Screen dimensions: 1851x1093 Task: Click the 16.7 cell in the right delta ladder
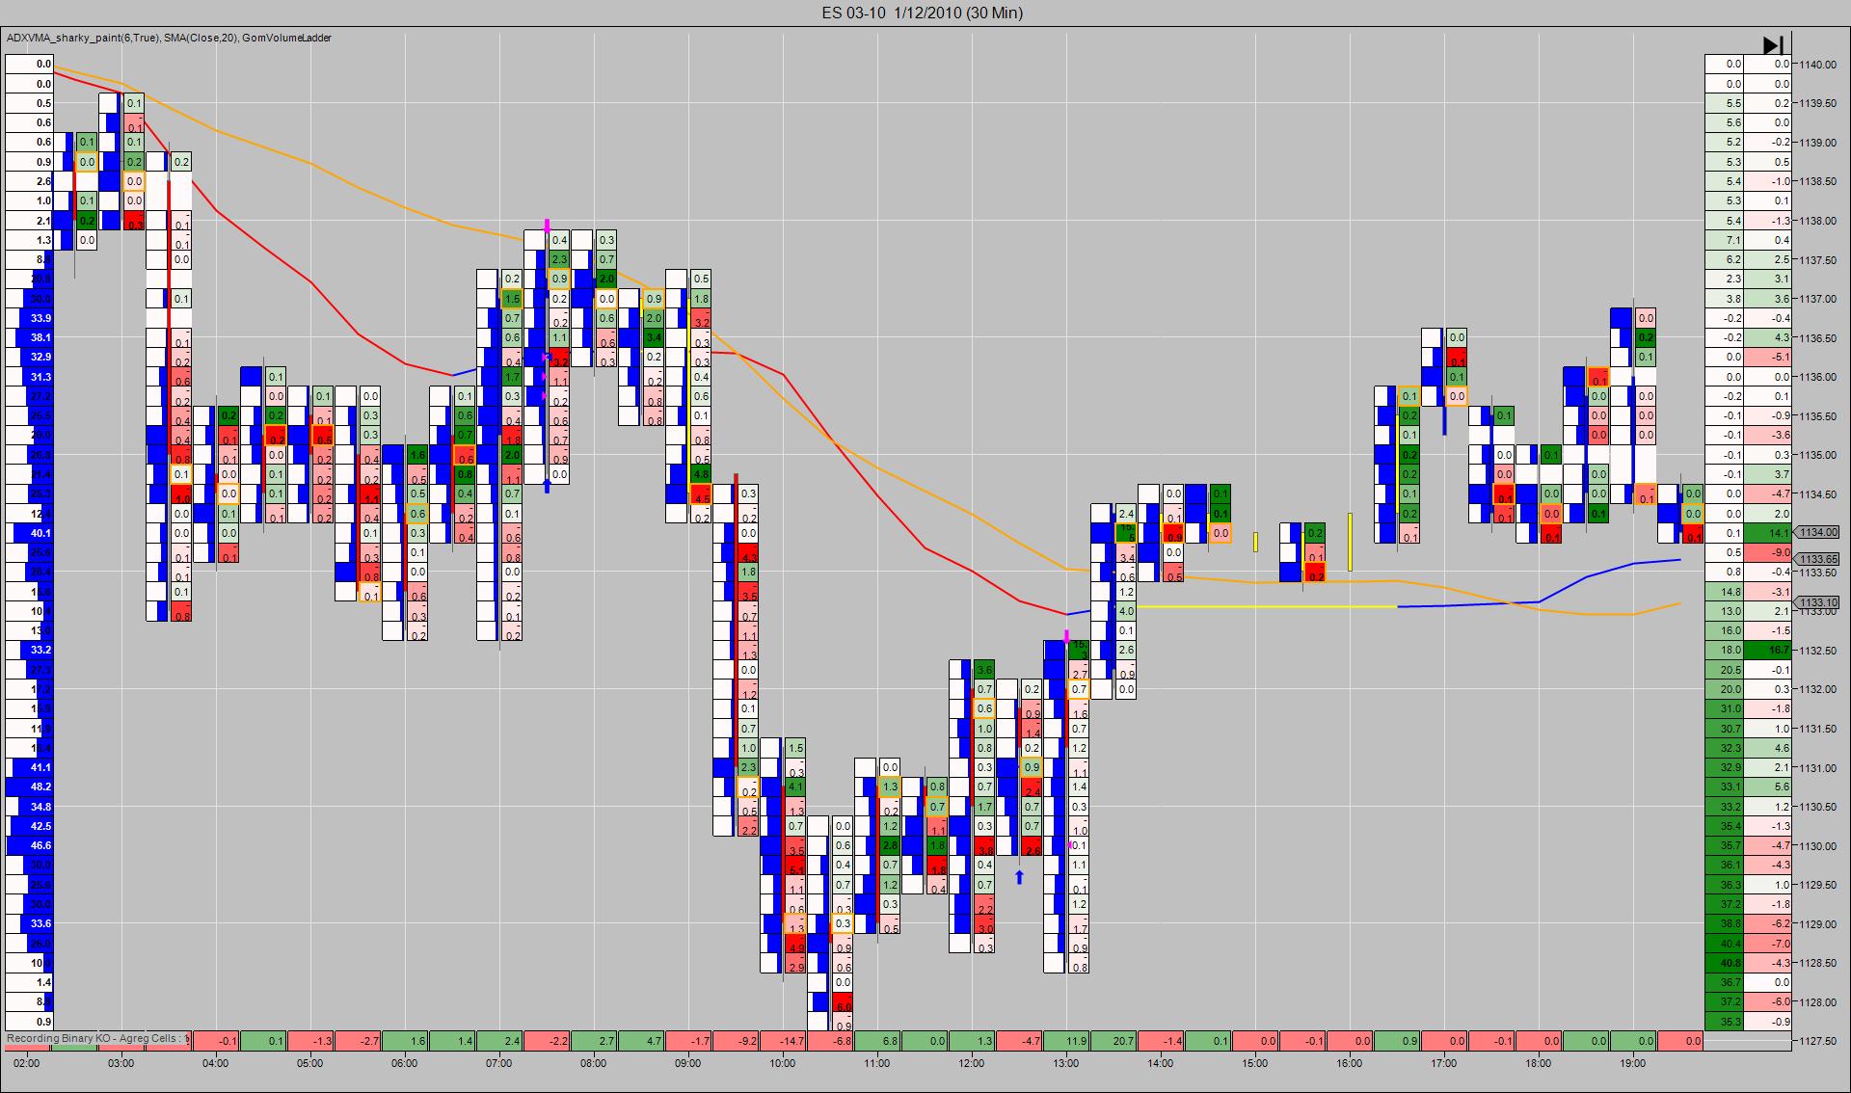[x=1768, y=651]
